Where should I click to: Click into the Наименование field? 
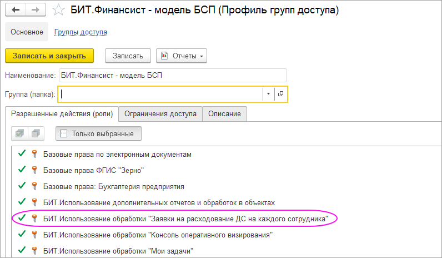point(173,76)
